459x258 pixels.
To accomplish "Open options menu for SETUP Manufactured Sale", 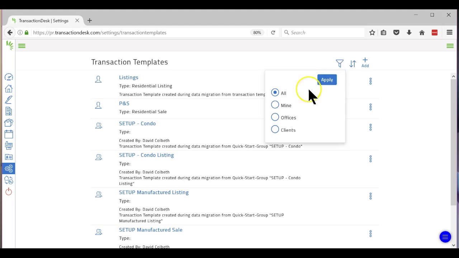I will (x=370, y=234).
